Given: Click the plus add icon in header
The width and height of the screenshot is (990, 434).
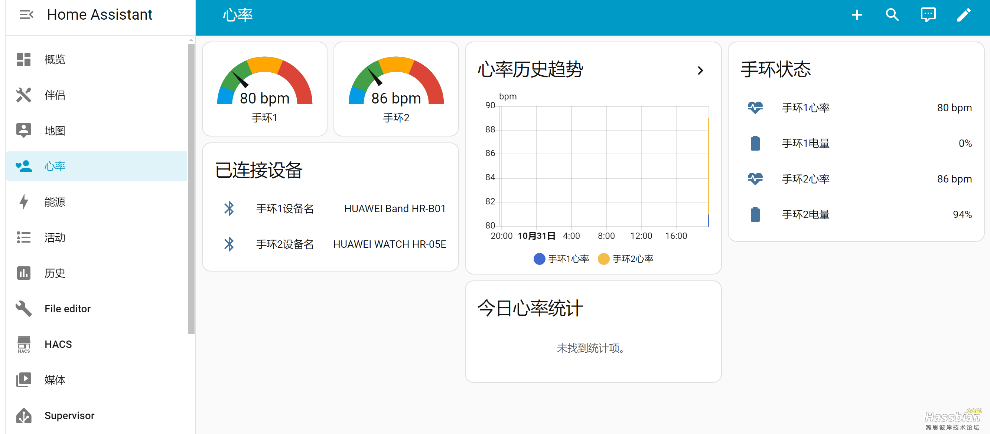Looking at the screenshot, I should [857, 15].
